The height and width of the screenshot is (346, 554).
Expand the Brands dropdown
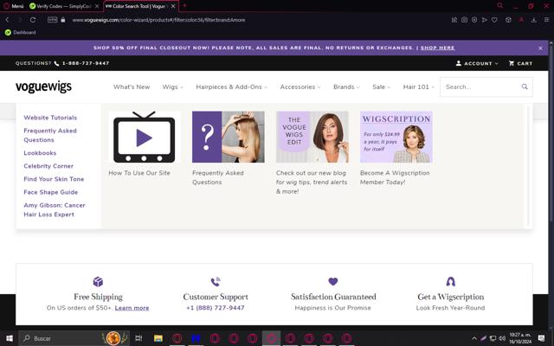[346, 86]
